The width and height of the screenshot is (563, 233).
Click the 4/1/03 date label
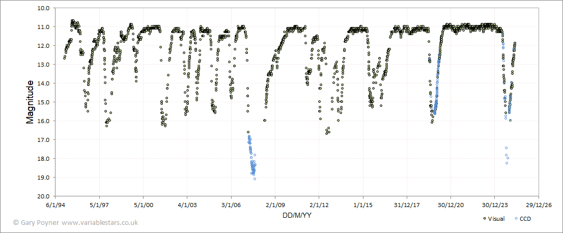(x=187, y=206)
